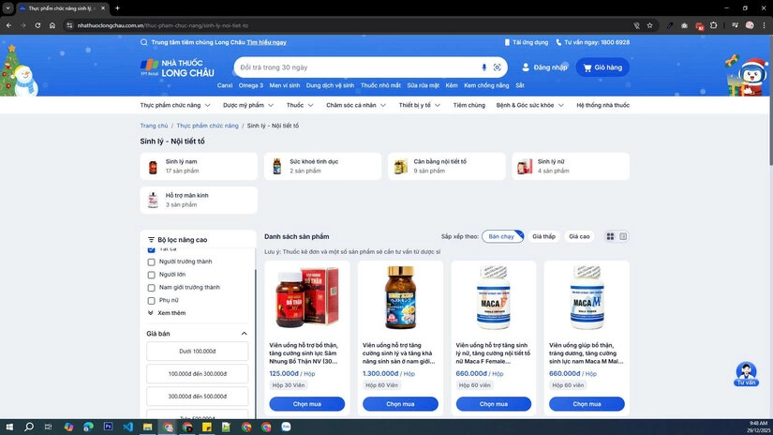Open Hỗ trợ mãn kinh category
Image resolution: width=773 pixels, height=435 pixels.
199,201
